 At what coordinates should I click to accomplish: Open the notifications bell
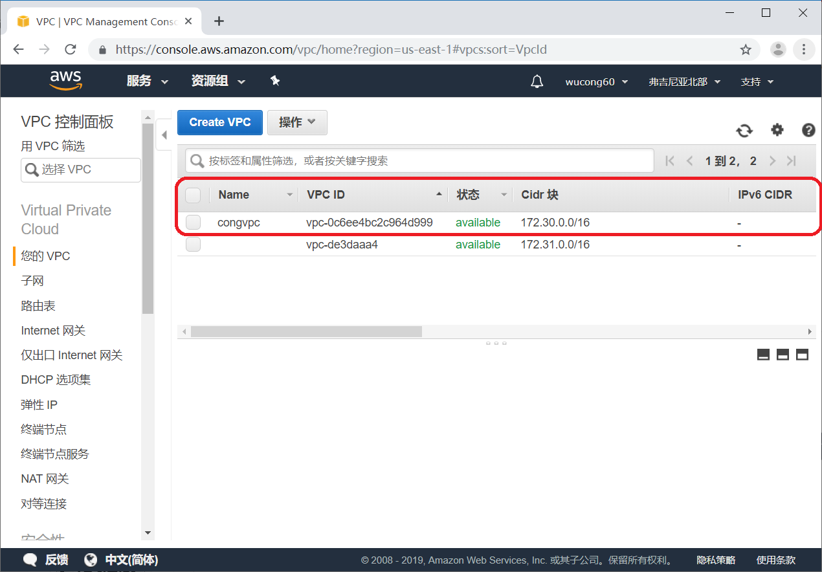tap(537, 81)
